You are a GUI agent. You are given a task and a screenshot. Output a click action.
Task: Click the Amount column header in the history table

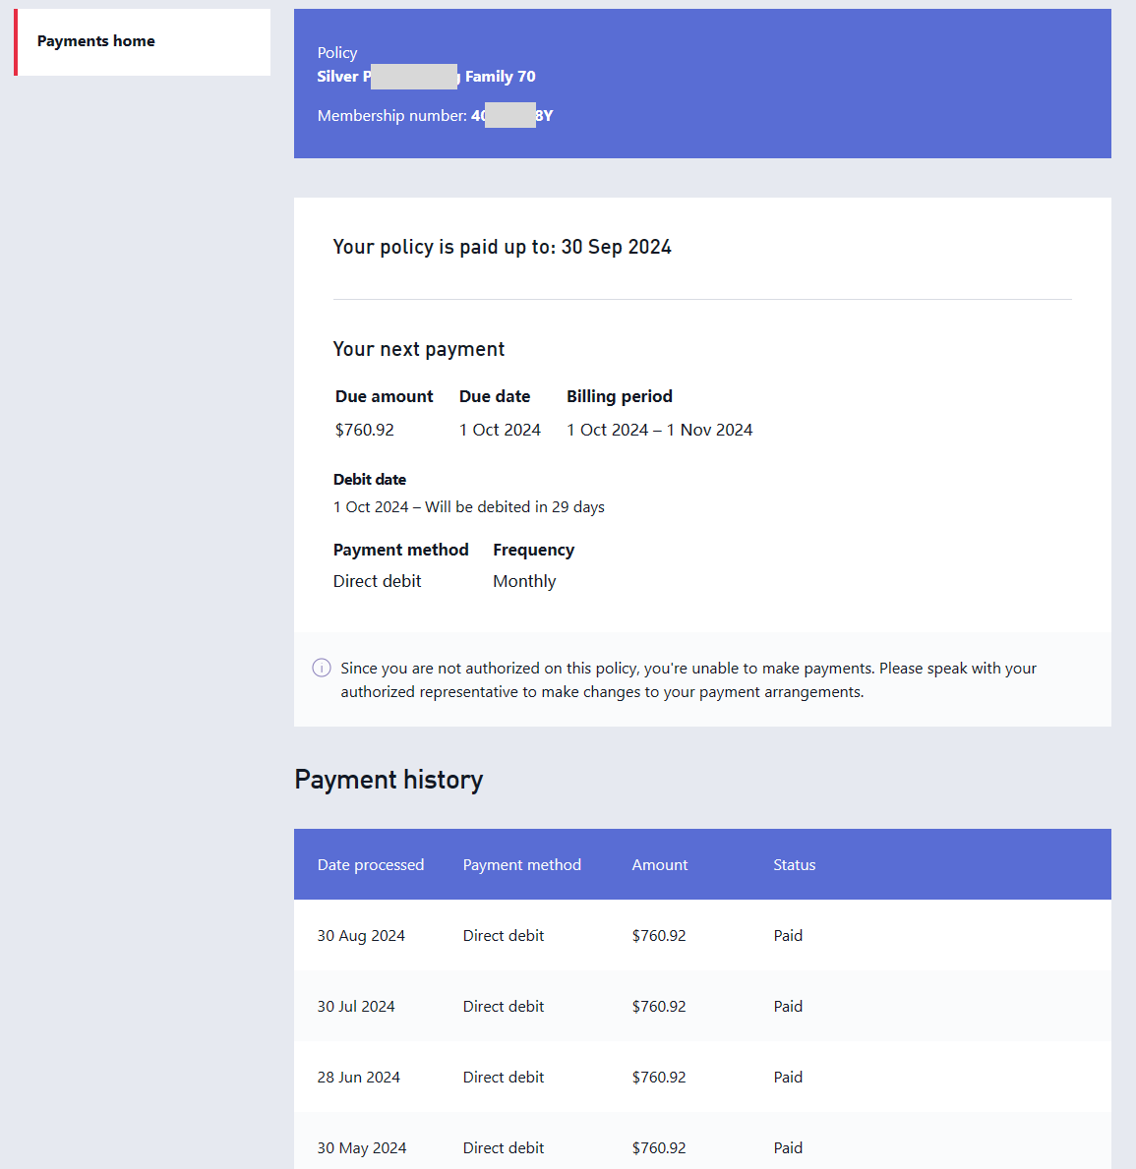coord(659,865)
